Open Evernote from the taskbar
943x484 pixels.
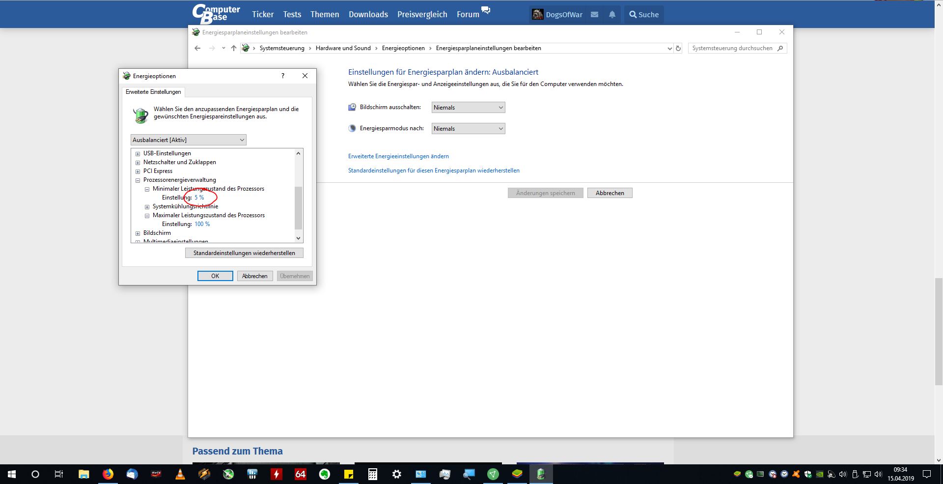tap(325, 474)
